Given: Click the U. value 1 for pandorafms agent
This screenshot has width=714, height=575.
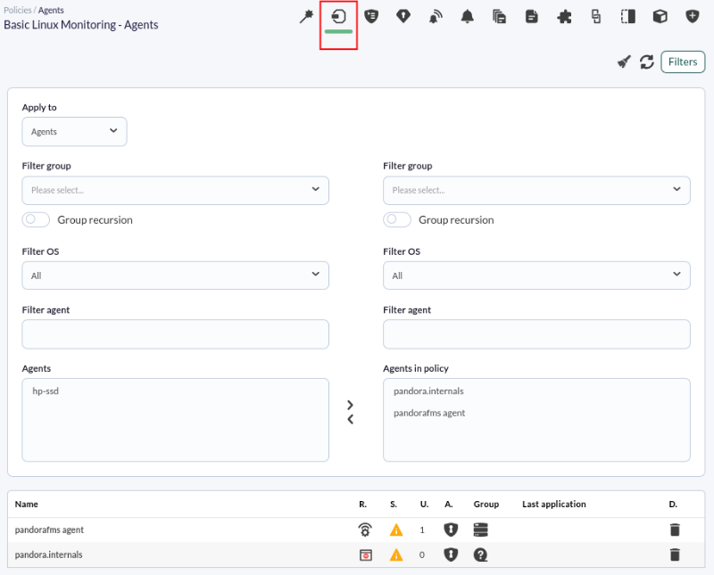Looking at the screenshot, I should (x=422, y=530).
